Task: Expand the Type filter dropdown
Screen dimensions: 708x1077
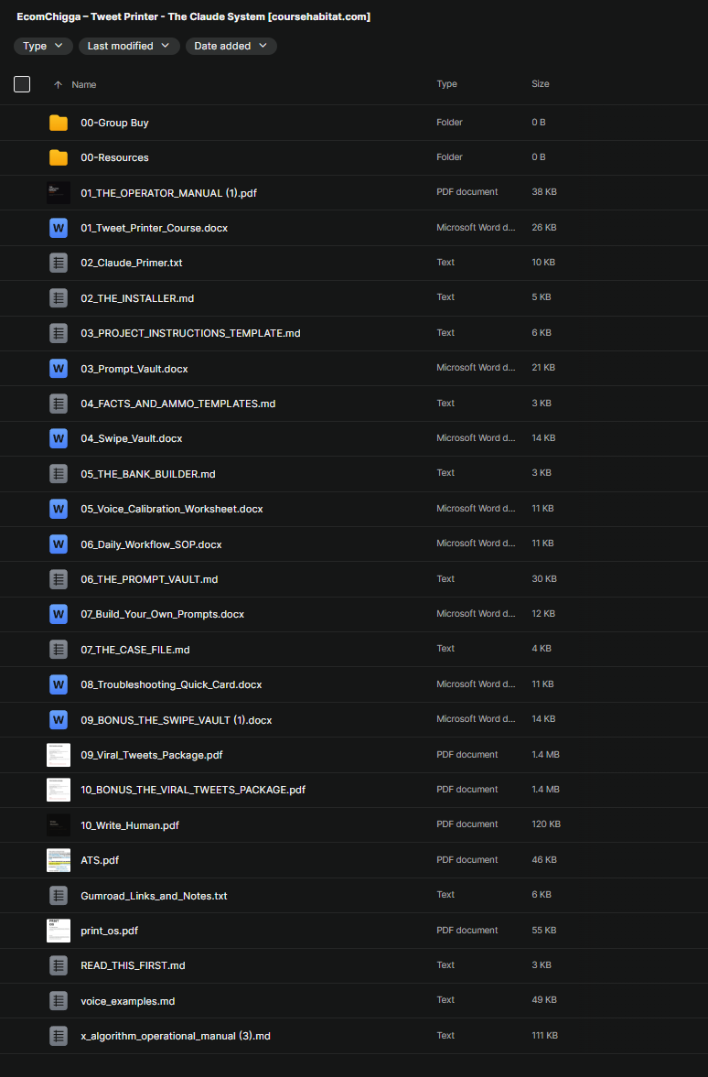Action: pyautogui.click(x=43, y=46)
